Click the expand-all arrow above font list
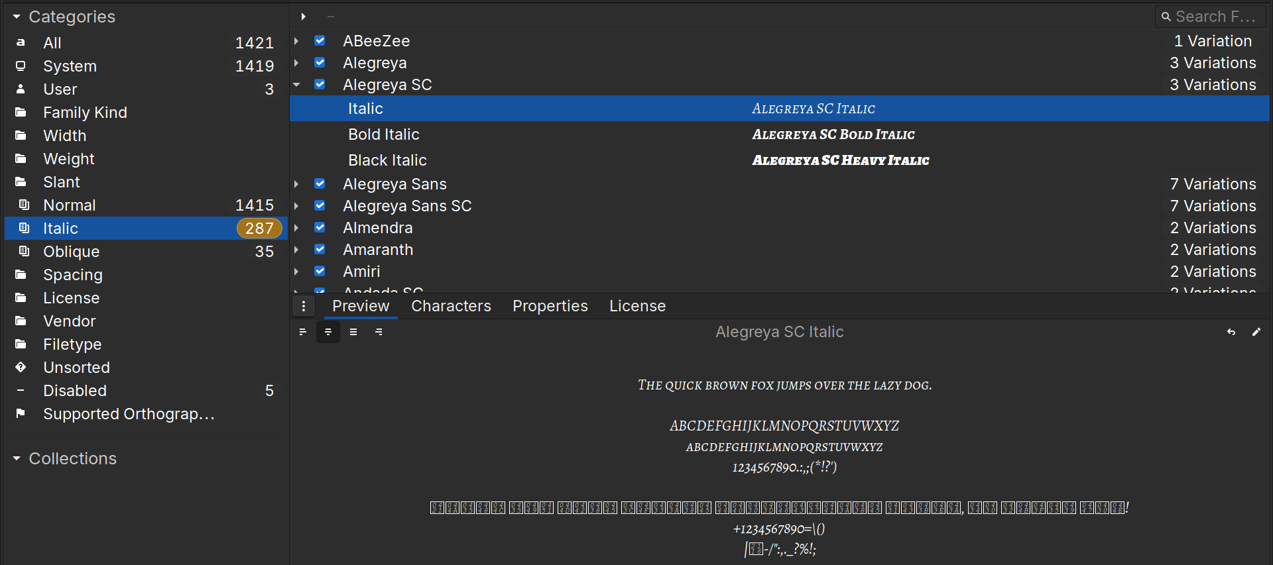The height and width of the screenshot is (565, 1273). tap(304, 17)
